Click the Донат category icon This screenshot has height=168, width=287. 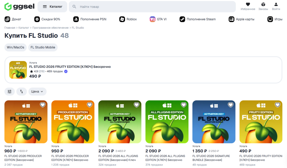7,19
